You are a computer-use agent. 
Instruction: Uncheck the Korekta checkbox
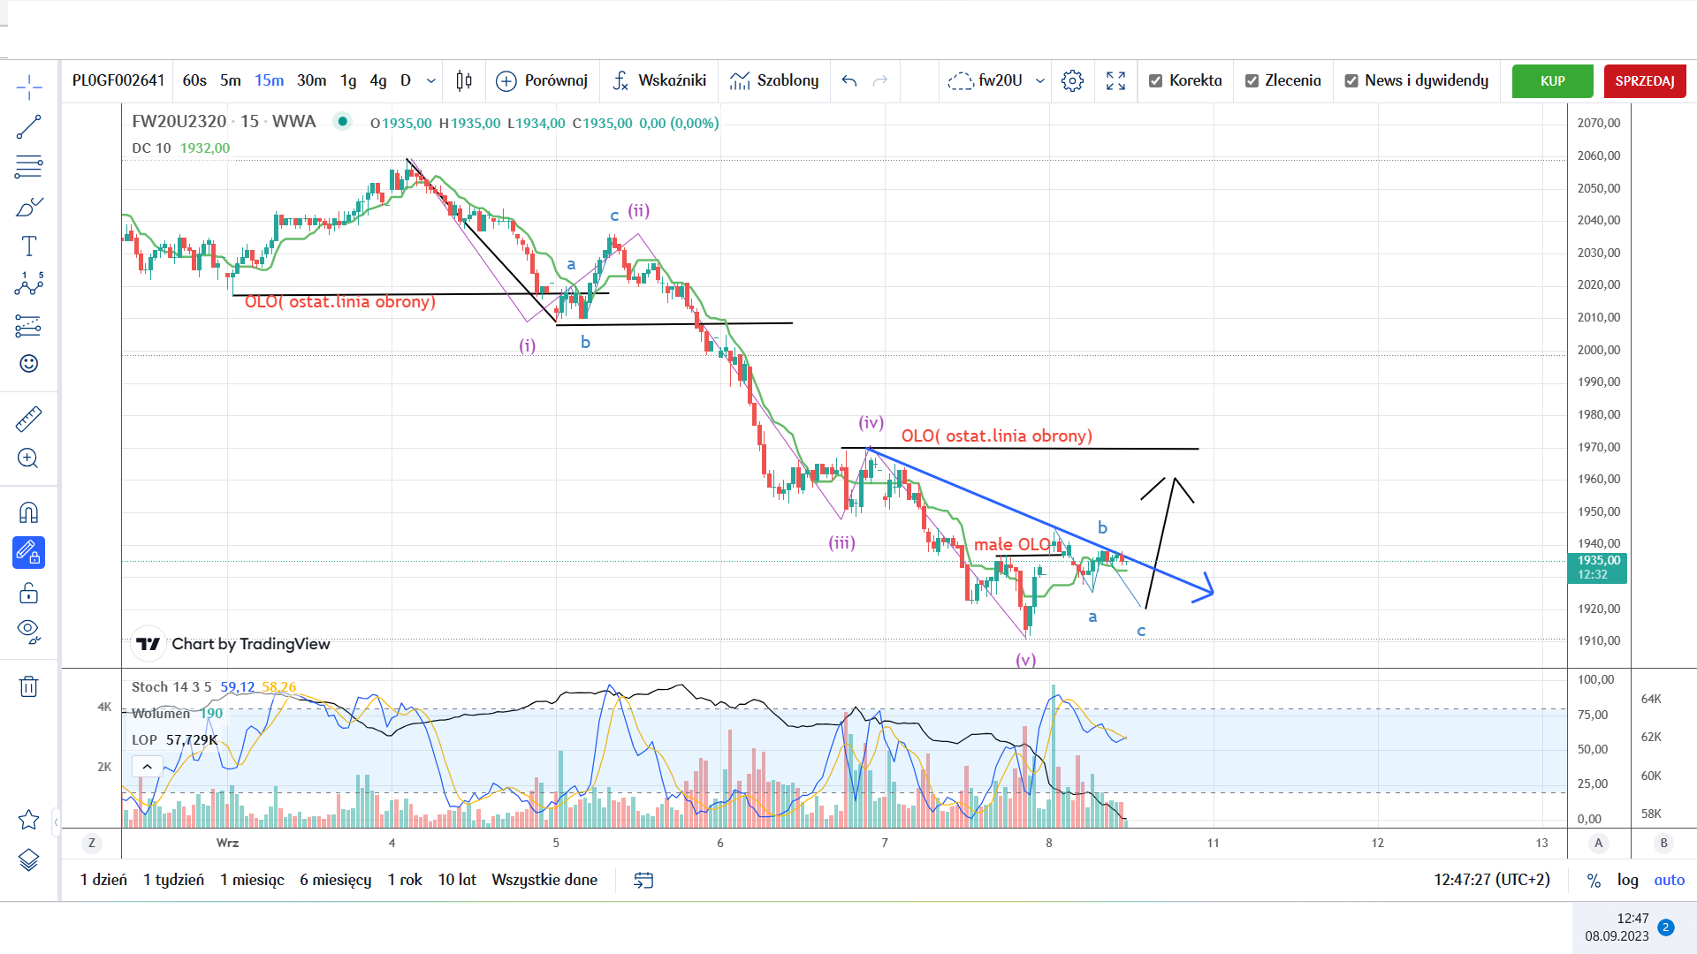pos(1155,81)
